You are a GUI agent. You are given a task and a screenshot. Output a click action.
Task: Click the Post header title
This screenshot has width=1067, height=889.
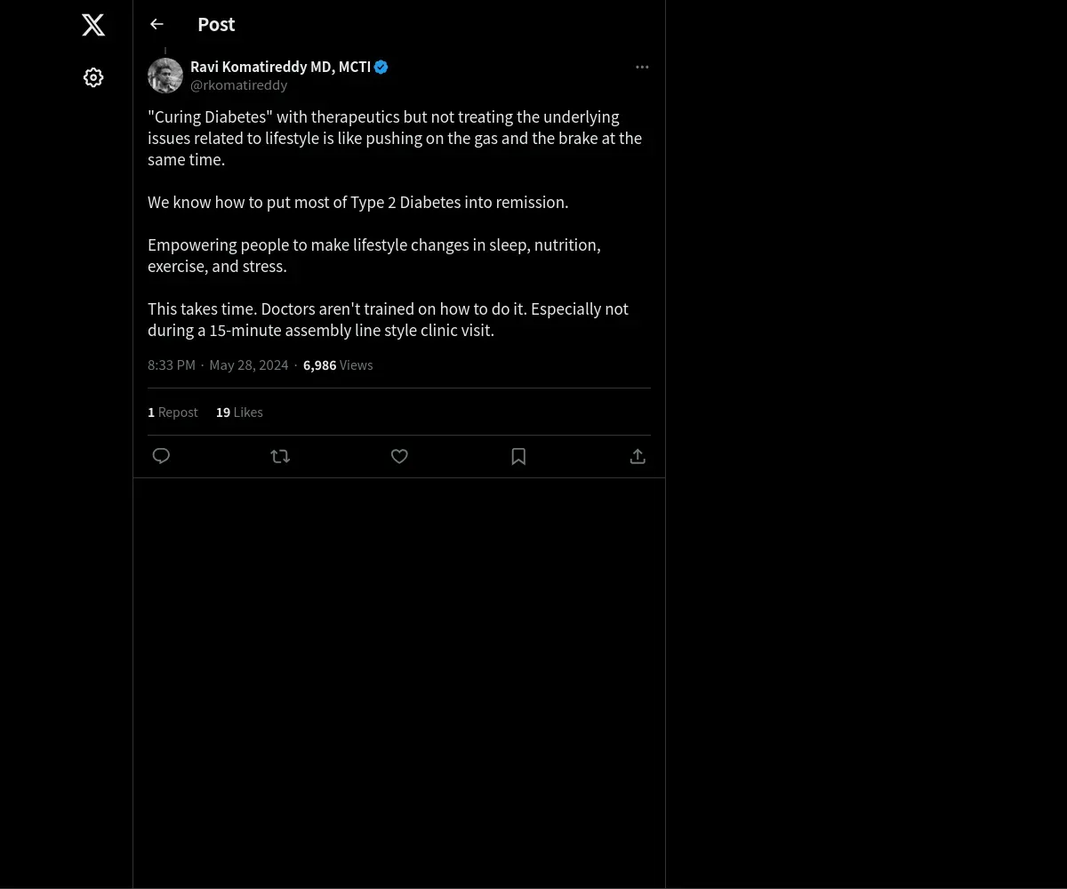tap(216, 24)
